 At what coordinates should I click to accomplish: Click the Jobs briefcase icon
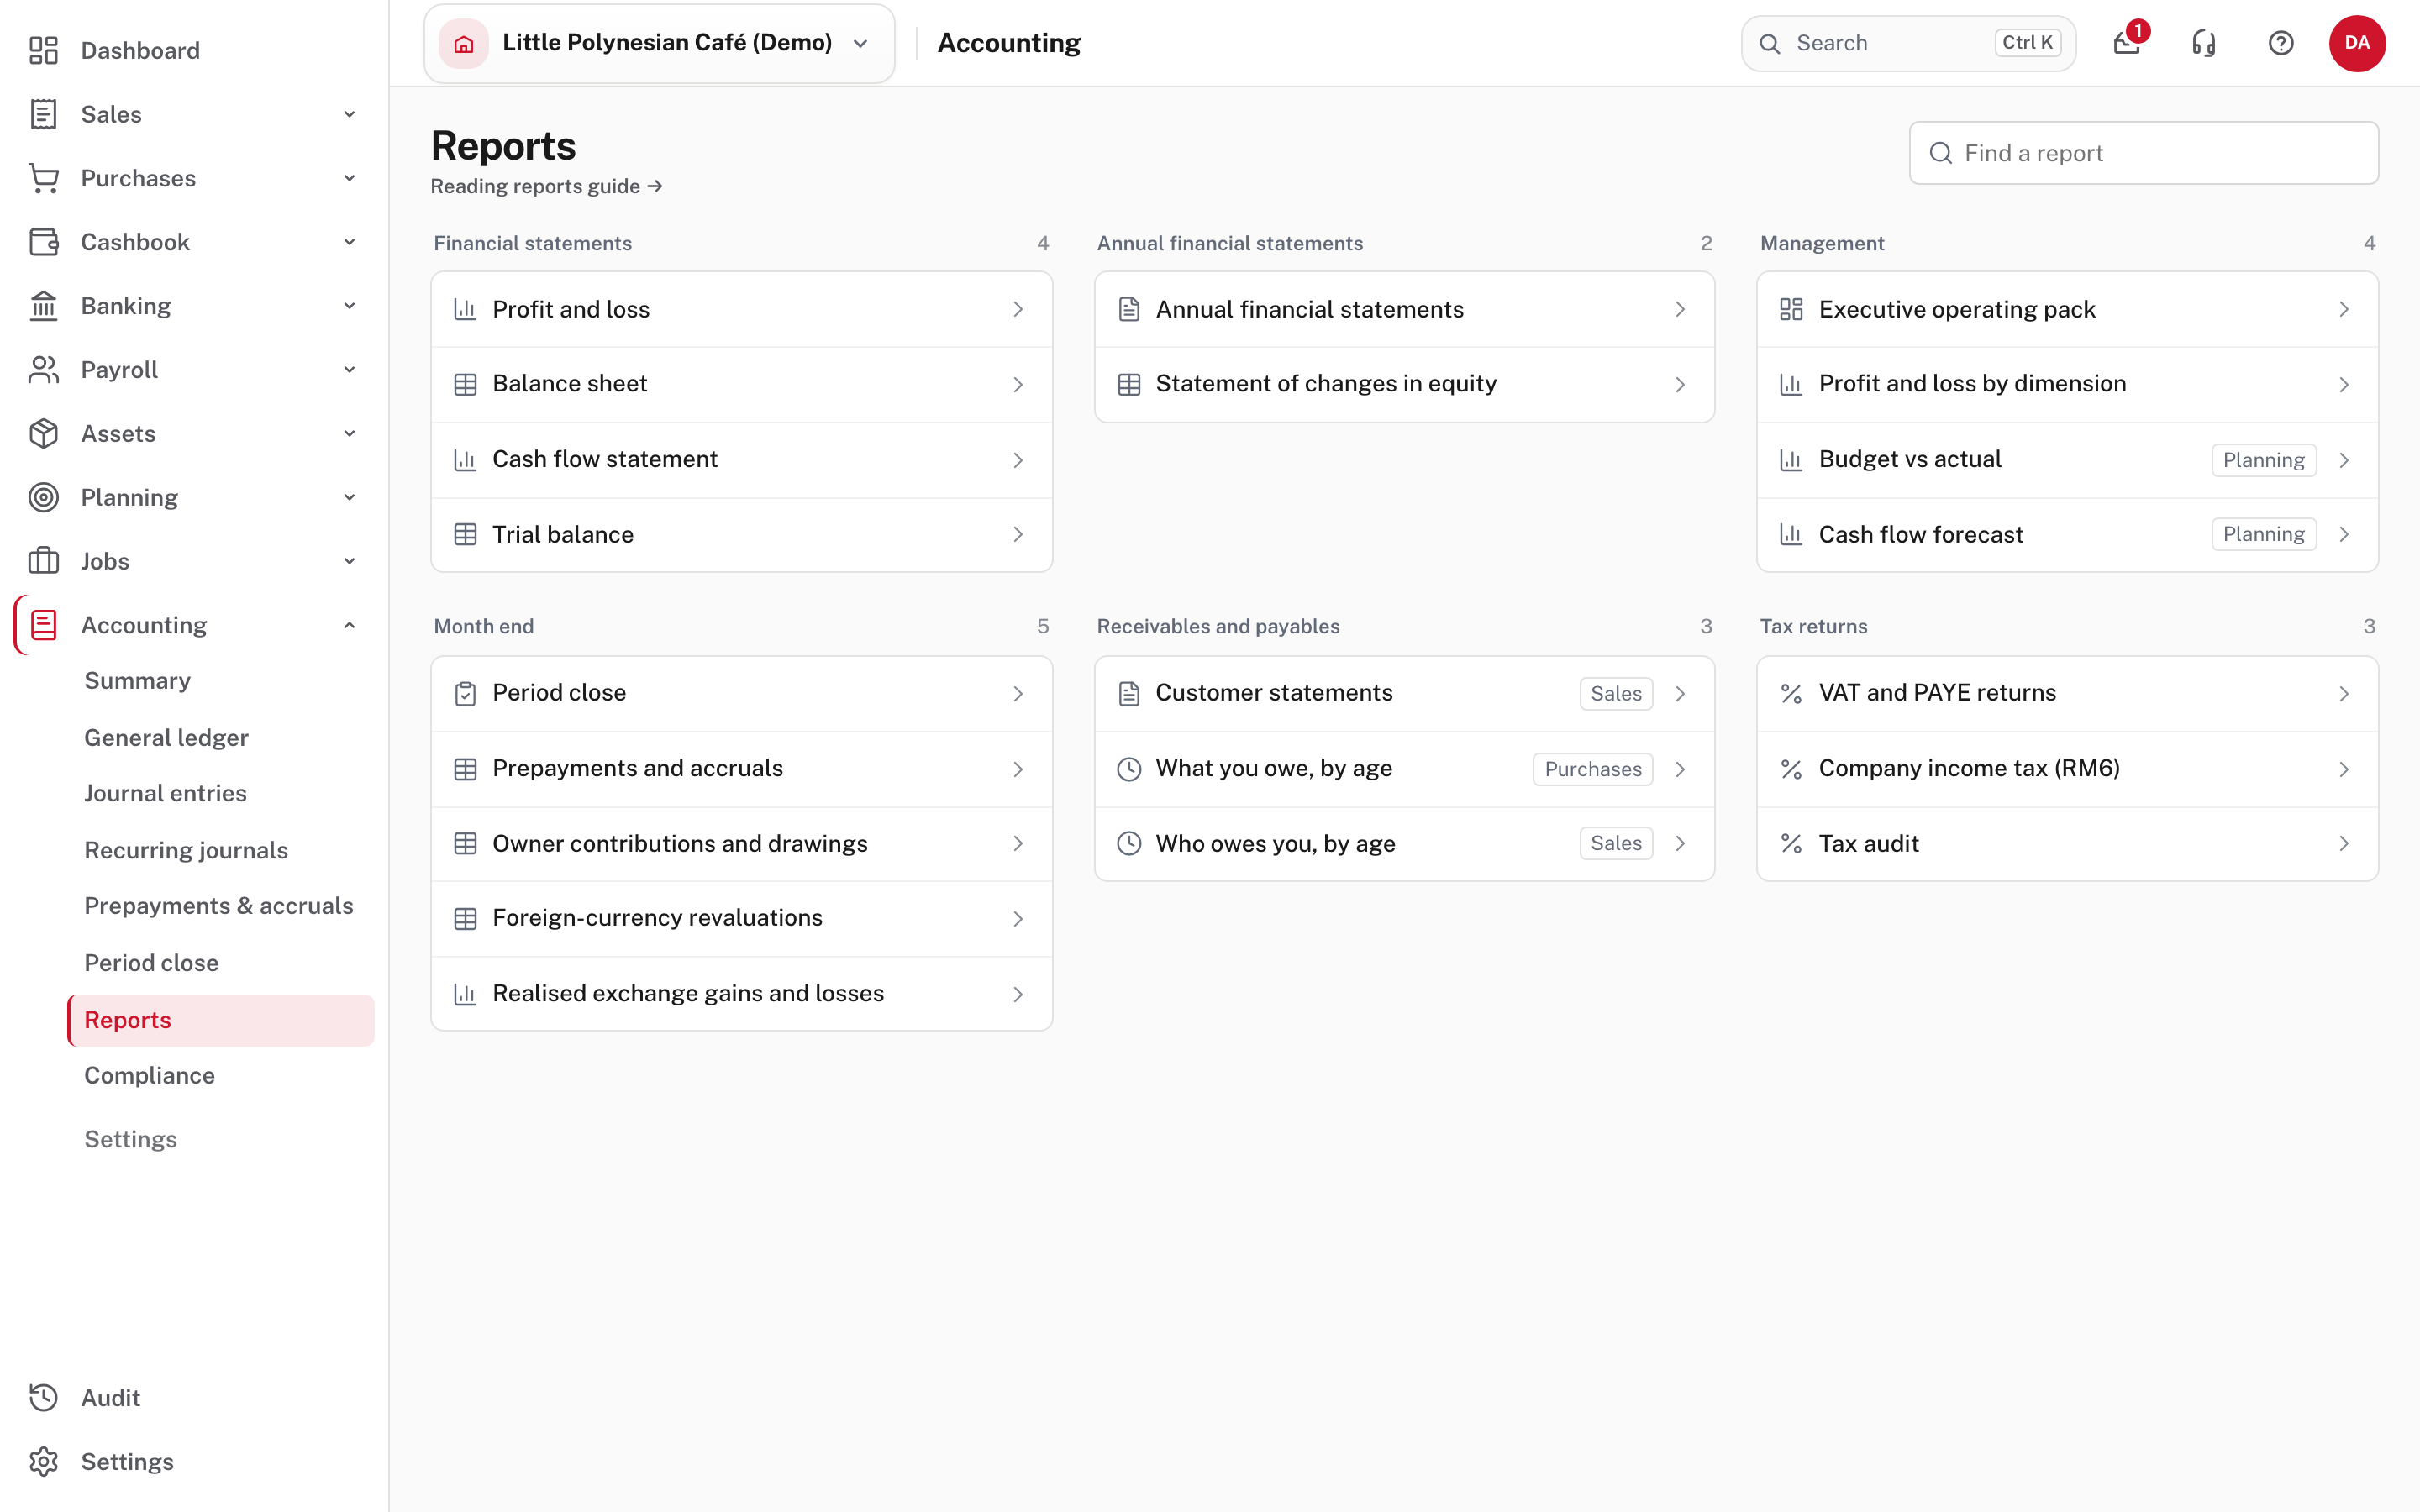(43, 561)
